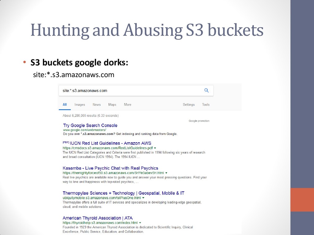Click the slide title Hunting and Abusing S3 buckets
This screenshot has width=314, height=235.
[147, 30]
